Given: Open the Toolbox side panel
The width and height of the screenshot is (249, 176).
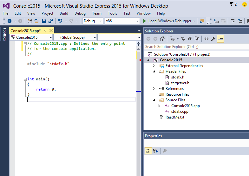Looking at the screenshot, I should tap(5, 34).
